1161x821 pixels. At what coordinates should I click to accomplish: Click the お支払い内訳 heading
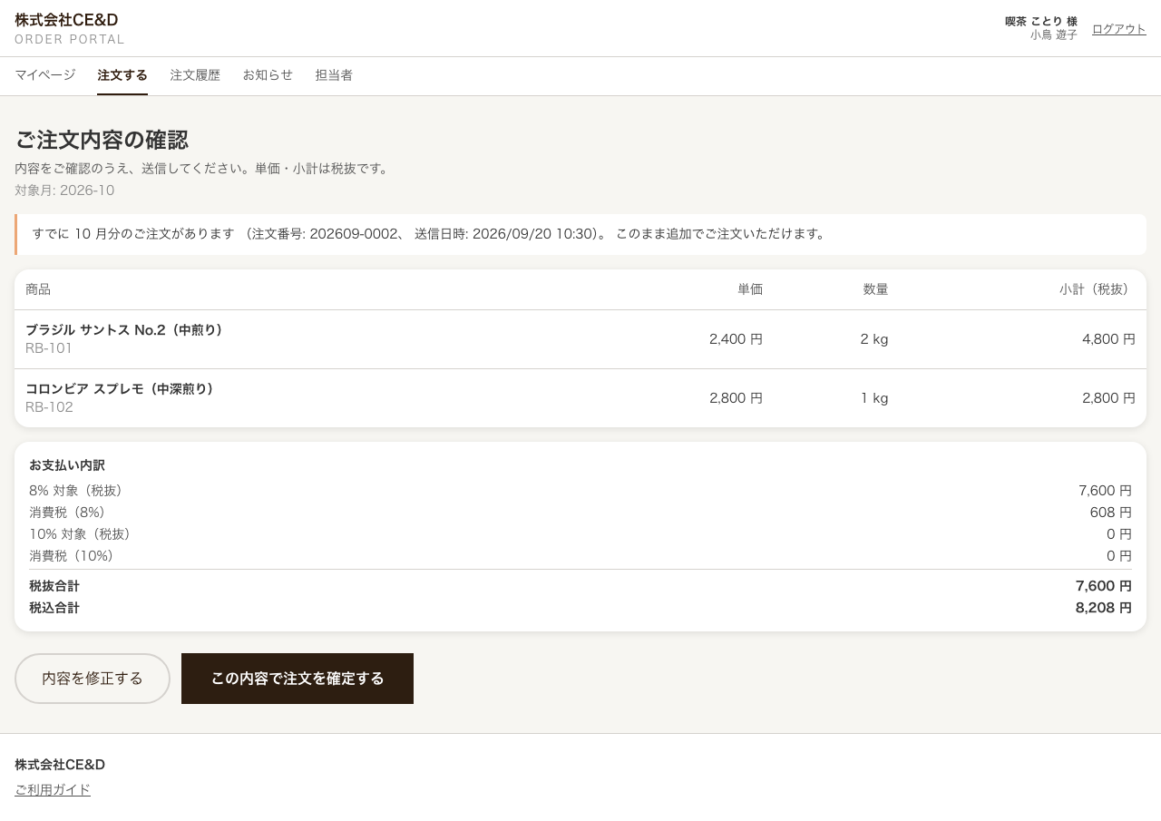(67, 465)
